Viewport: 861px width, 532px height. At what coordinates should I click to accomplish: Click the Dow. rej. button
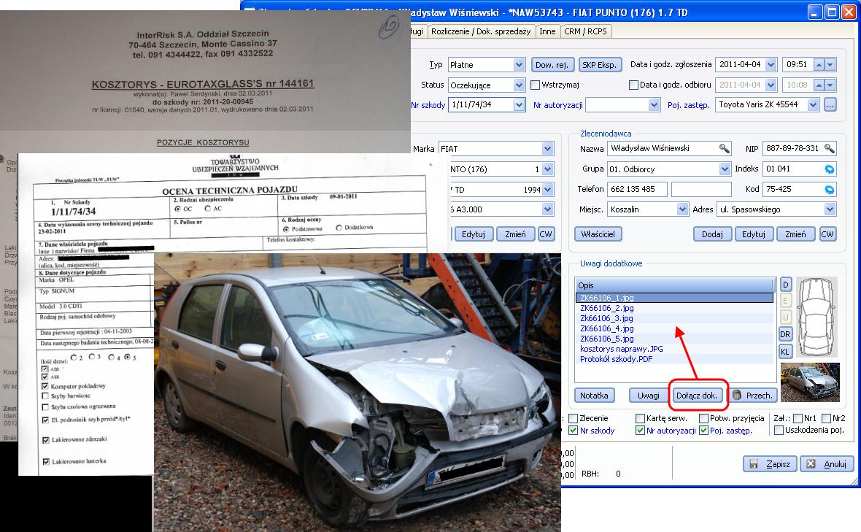point(552,65)
